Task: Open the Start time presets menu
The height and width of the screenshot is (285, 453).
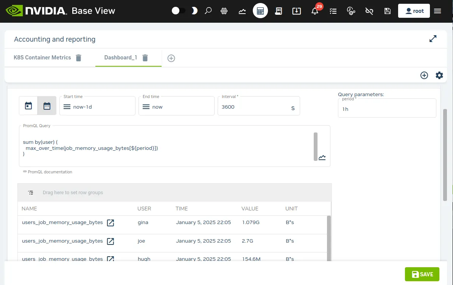Action: tap(67, 107)
